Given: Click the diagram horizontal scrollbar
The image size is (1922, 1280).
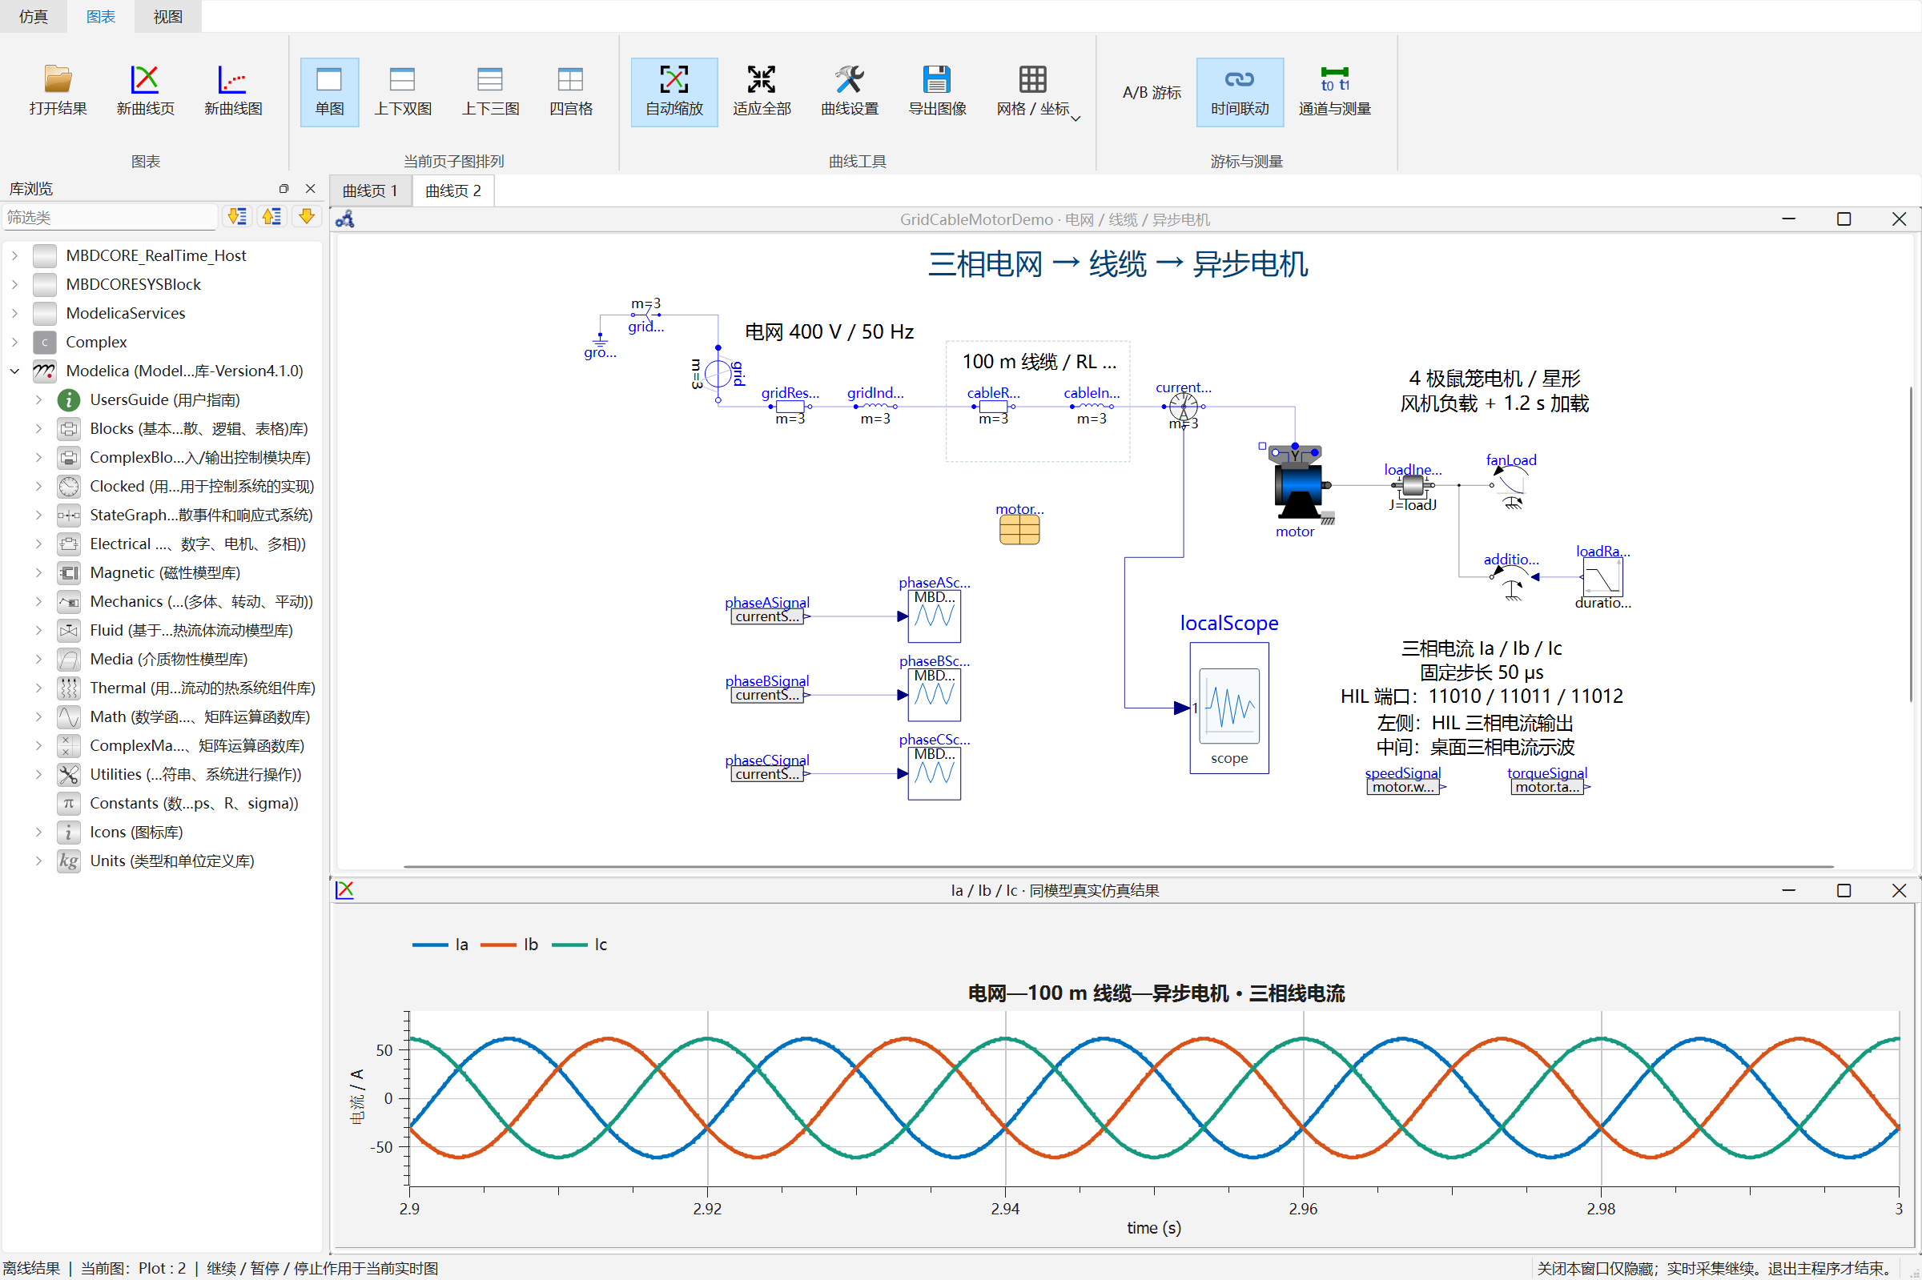Looking at the screenshot, I should click(x=1119, y=866).
